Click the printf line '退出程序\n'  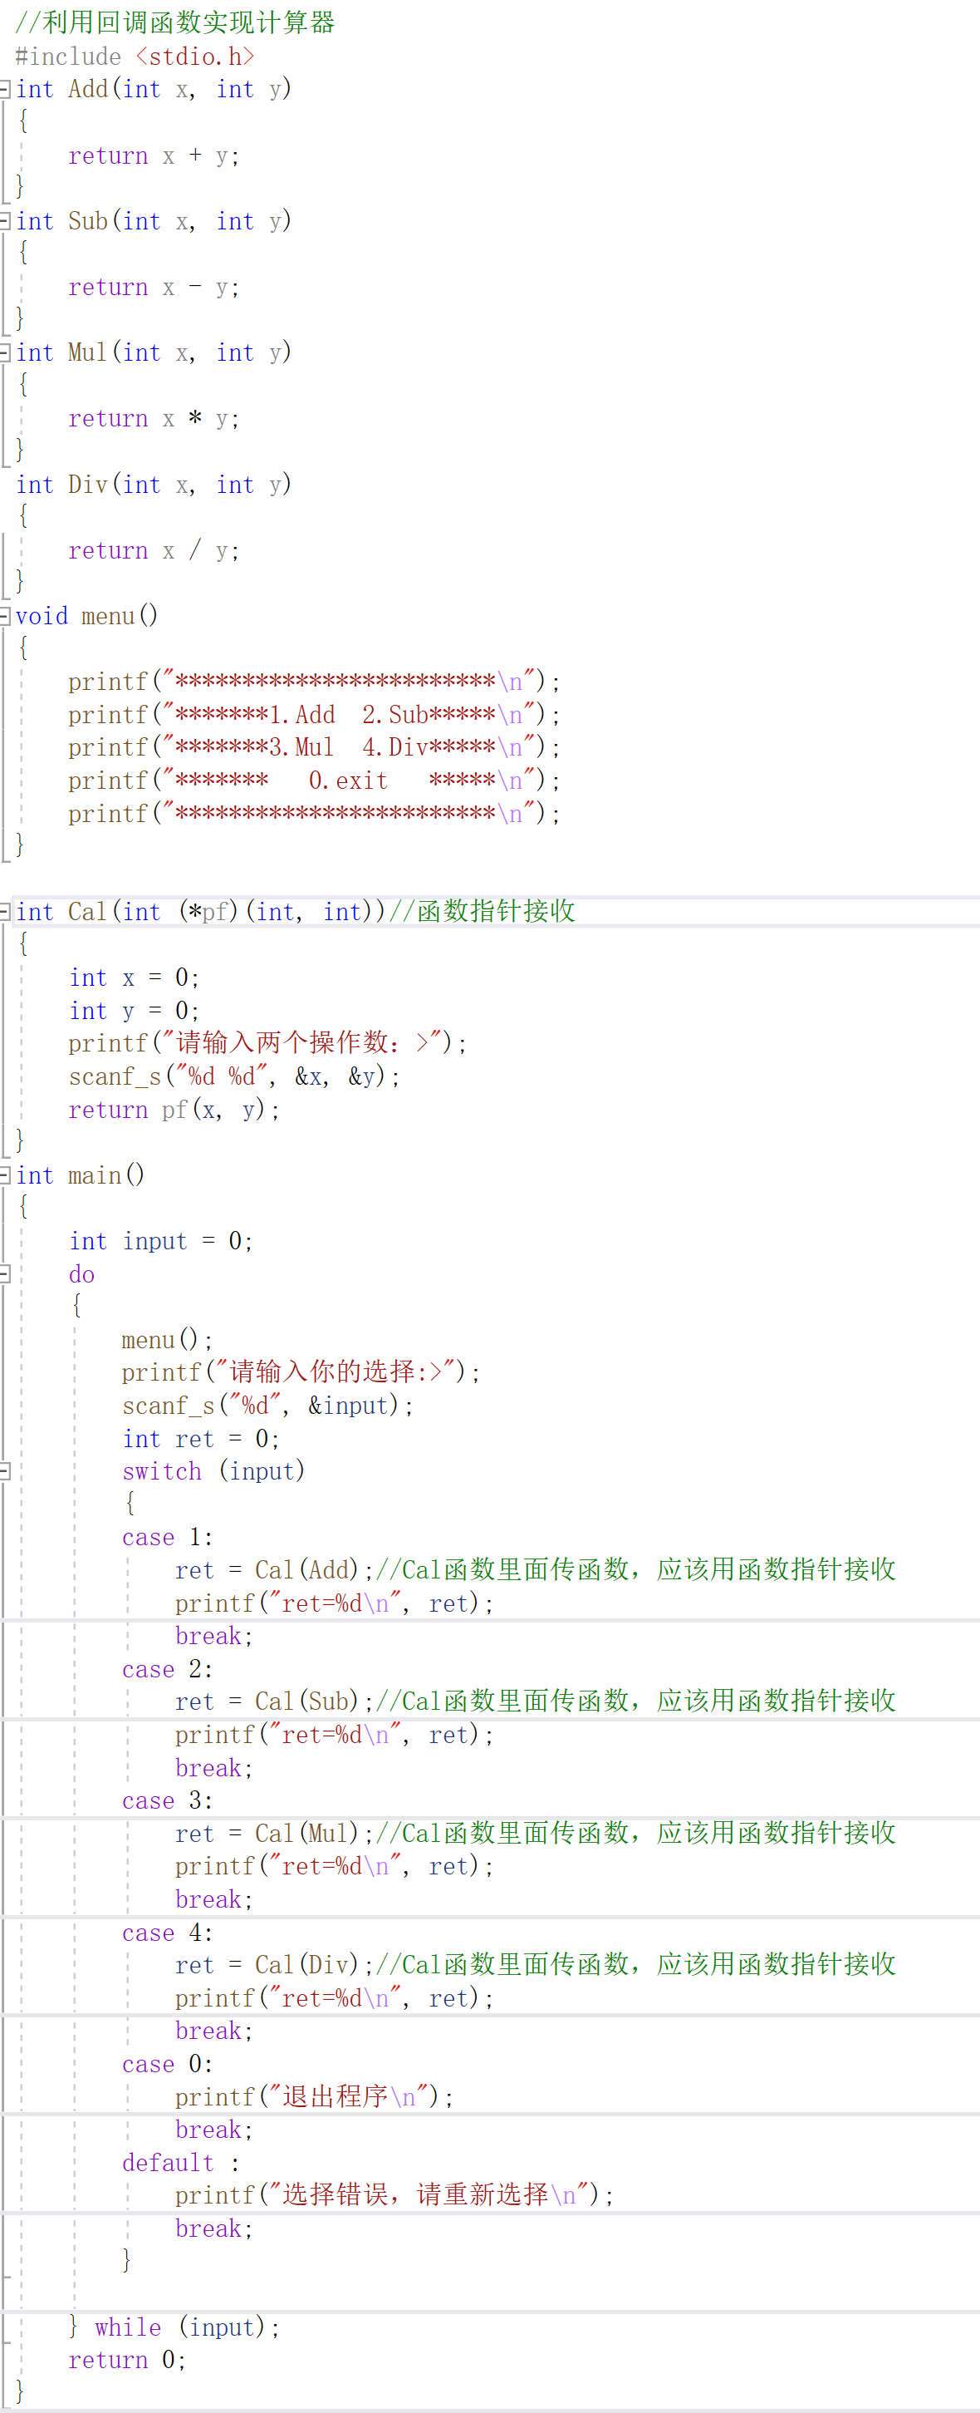[x=315, y=2096]
